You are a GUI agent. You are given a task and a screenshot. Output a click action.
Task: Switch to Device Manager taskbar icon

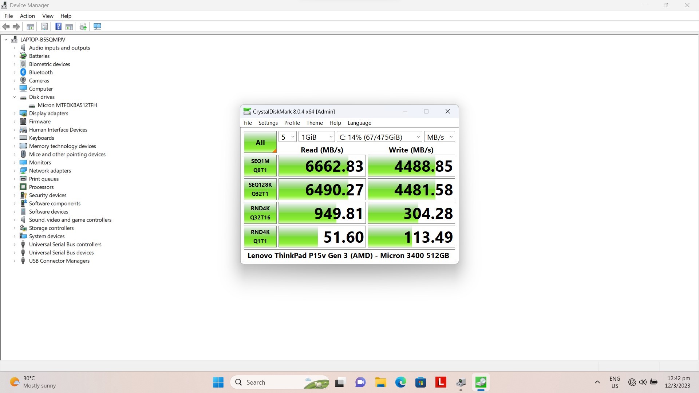461,382
